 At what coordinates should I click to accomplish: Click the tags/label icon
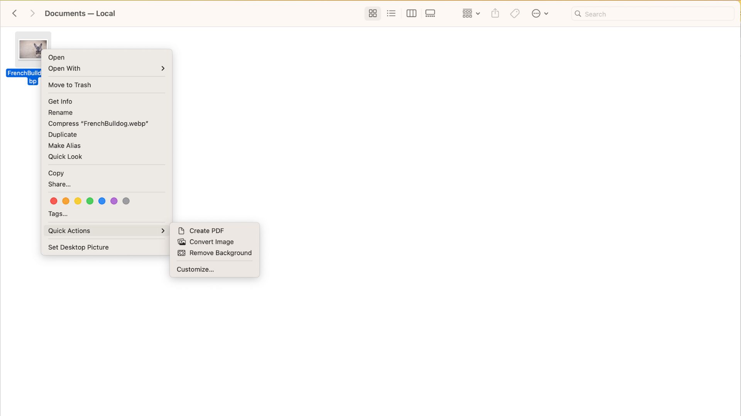516,13
